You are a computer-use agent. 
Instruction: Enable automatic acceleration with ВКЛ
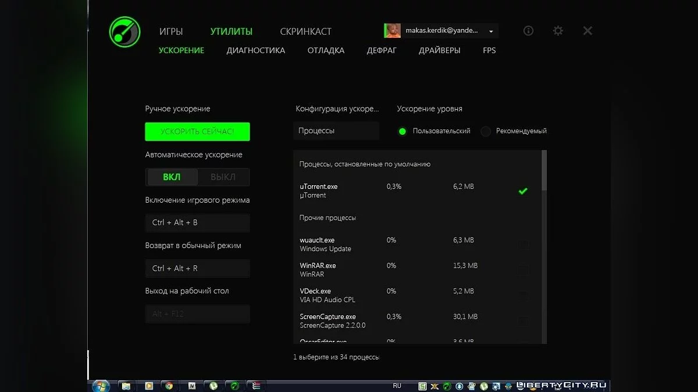click(172, 177)
